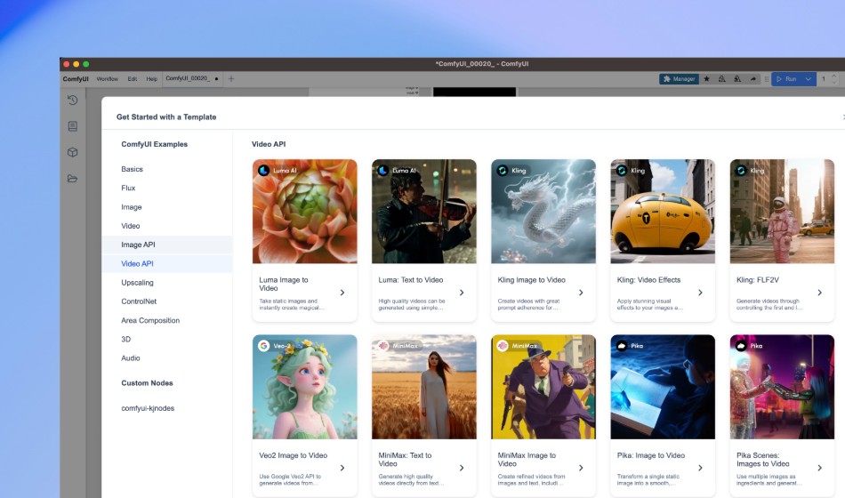Select the ControlNet category
Screen dimensions: 845x498
tap(167, 301)
